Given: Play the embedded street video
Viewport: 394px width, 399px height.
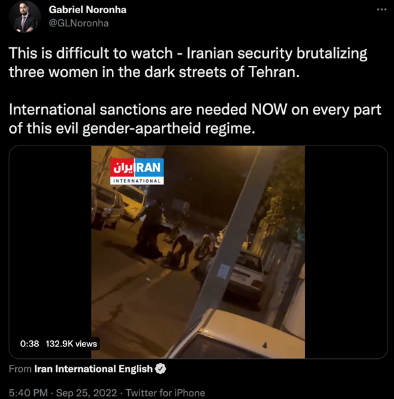Looking at the screenshot, I should [198, 252].
